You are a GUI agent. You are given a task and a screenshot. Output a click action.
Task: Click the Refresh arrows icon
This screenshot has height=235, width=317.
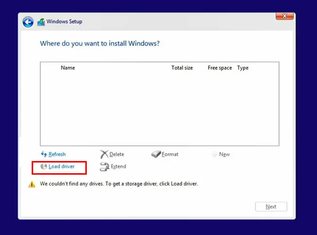tap(43, 154)
